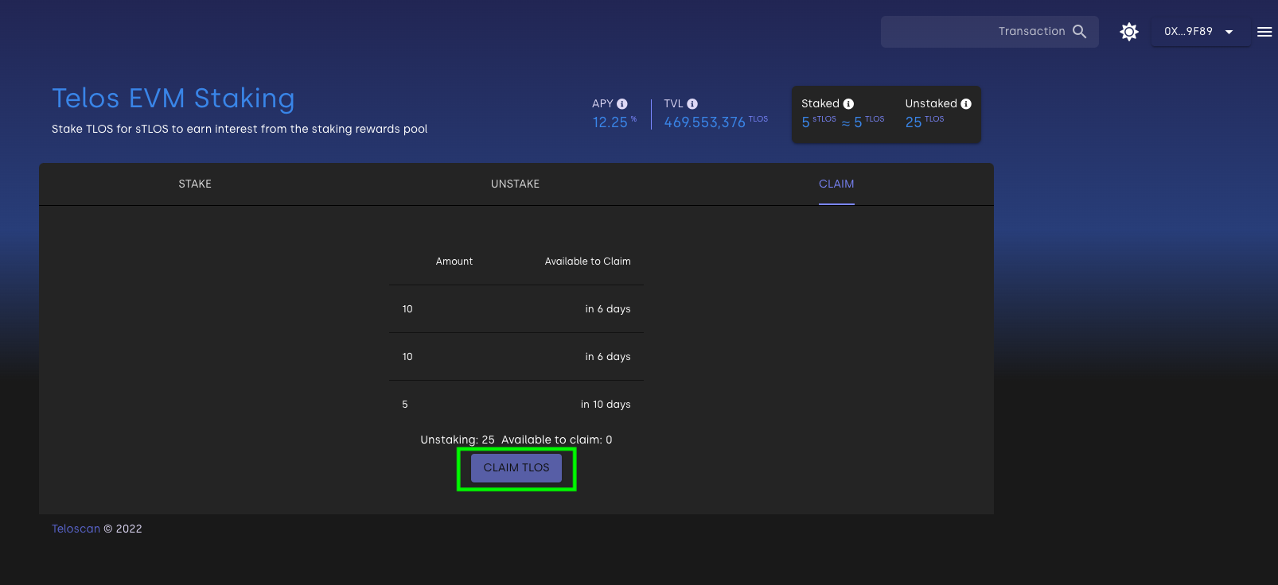Viewport: 1278px width, 585px height.
Task: Switch to the STAKE tab
Action: tap(195, 184)
